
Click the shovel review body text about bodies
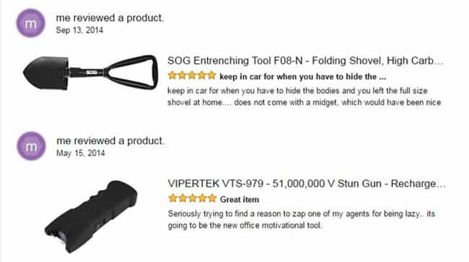(x=304, y=96)
